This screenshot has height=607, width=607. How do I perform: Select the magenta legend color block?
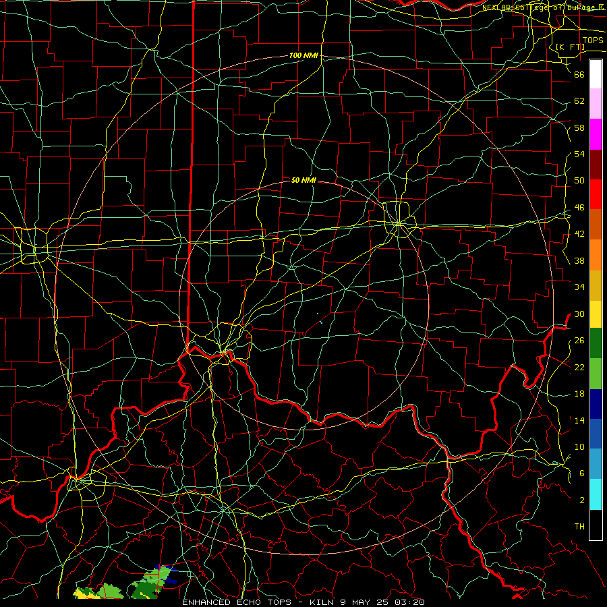tap(596, 134)
